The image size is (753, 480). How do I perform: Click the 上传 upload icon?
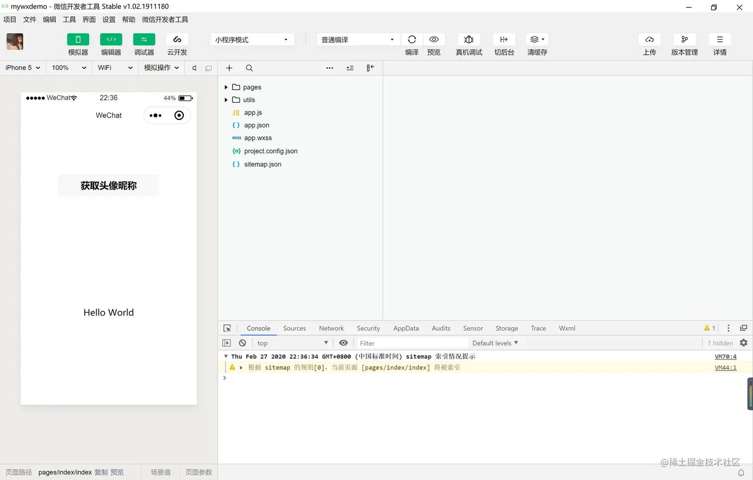click(649, 39)
